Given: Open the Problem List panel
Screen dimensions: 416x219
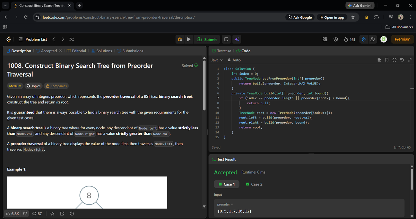Looking at the screenshot, I should click(x=33, y=39).
